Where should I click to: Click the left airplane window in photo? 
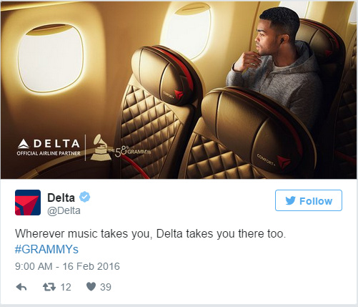[x=50, y=59]
